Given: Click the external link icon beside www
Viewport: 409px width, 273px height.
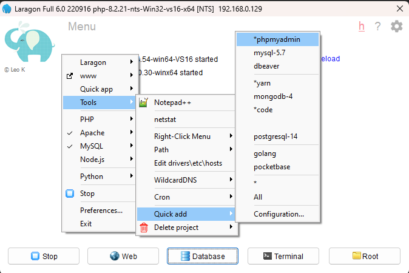Looking at the screenshot, I should click(x=70, y=76).
